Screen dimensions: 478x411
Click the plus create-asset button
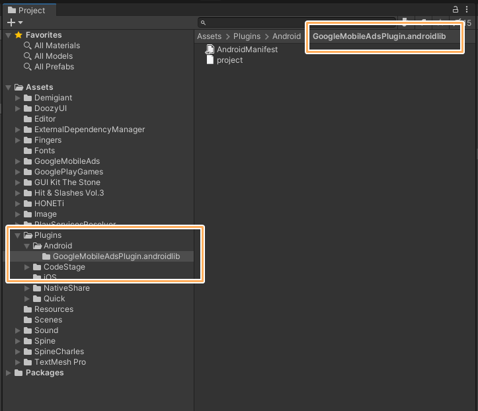pyautogui.click(x=11, y=22)
